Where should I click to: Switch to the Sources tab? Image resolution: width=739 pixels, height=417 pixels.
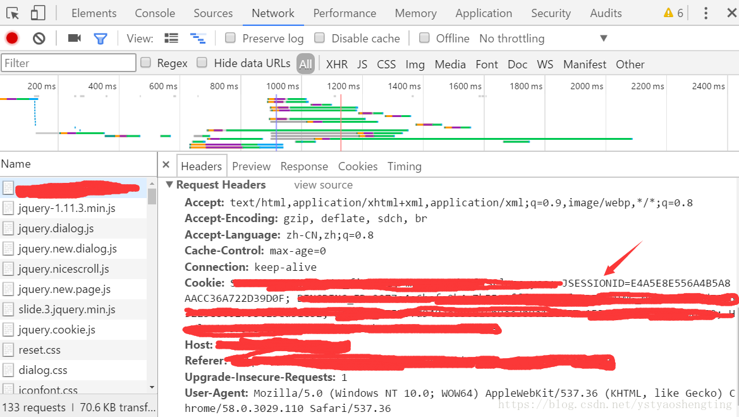click(213, 13)
